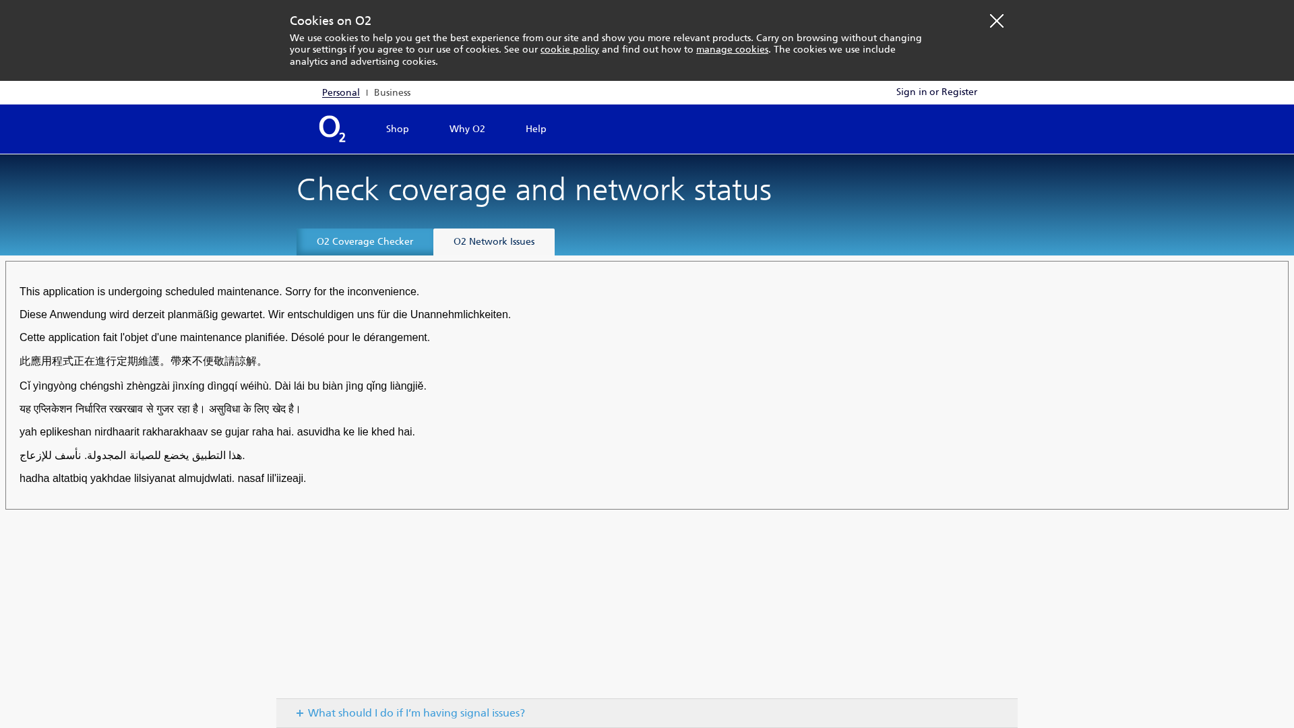This screenshot has height=728, width=1294.
Task: Select the Personal site link
Action: 341,92
